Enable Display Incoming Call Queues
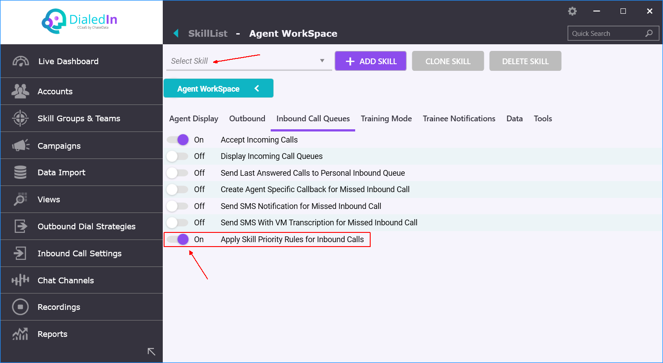Screen dimensions: 663x363 [177, 156]
